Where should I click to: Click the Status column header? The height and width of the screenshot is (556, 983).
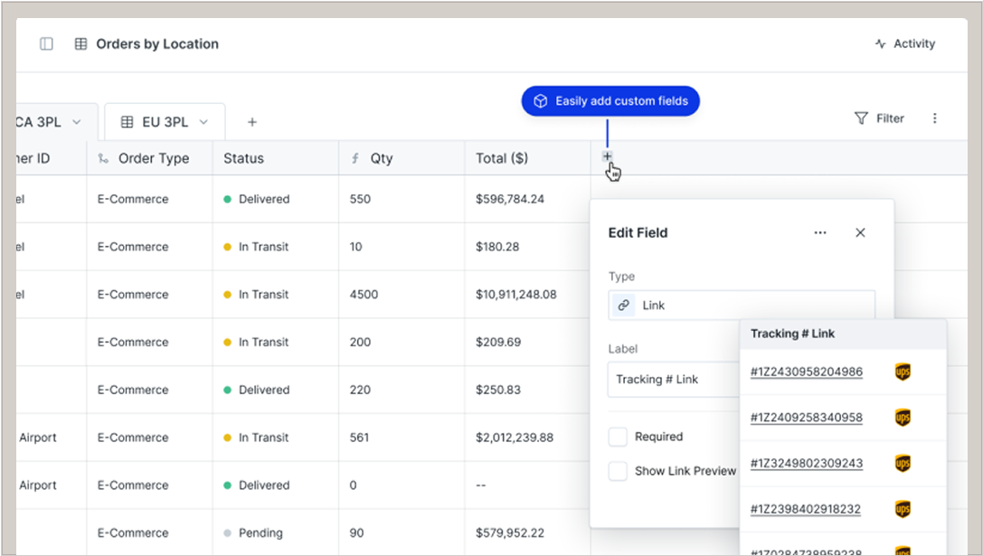click(244, 158)
